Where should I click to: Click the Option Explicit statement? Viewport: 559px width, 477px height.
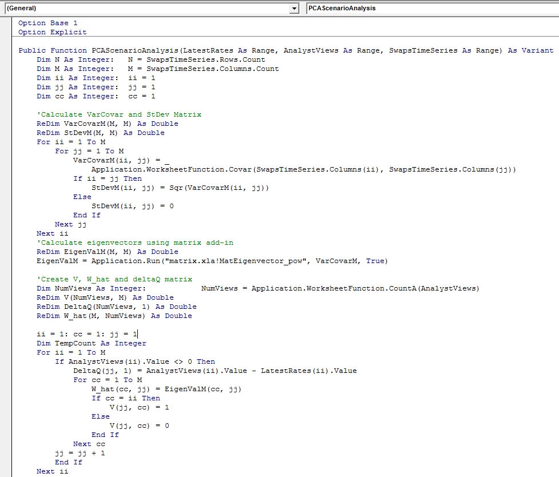pos(52,32)
